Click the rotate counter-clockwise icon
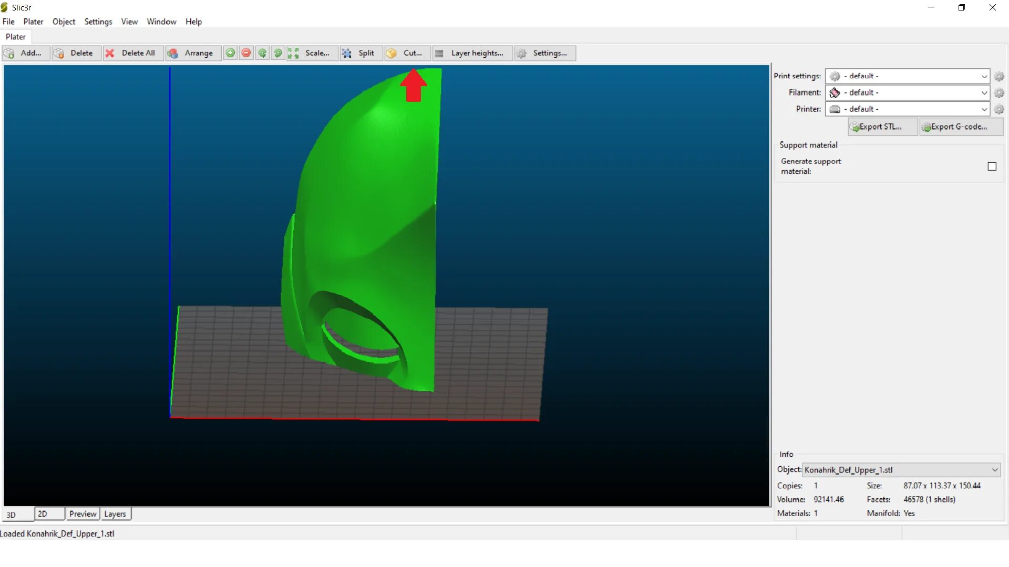The image size is (1009, 567). [x=262, y=53]
